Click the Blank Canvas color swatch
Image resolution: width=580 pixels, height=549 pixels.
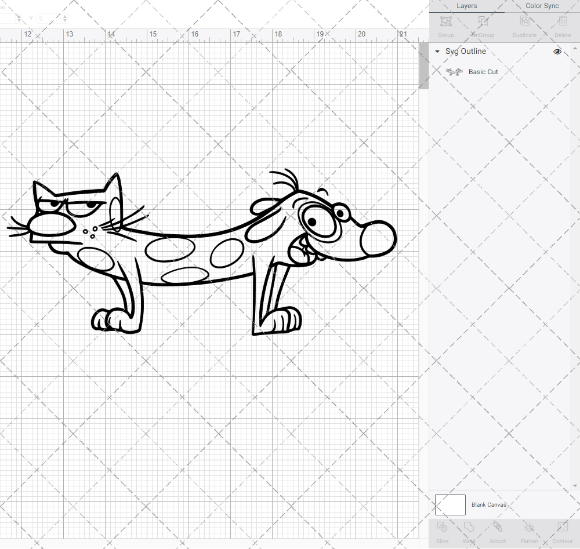[x=450, y=504]
